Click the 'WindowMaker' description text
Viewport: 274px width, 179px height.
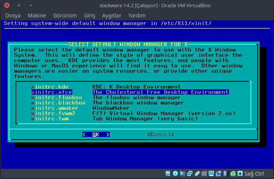pos(111,108)
